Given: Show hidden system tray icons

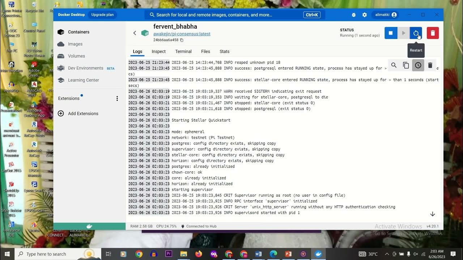Looking at the screenshot, I should [387, 254].
